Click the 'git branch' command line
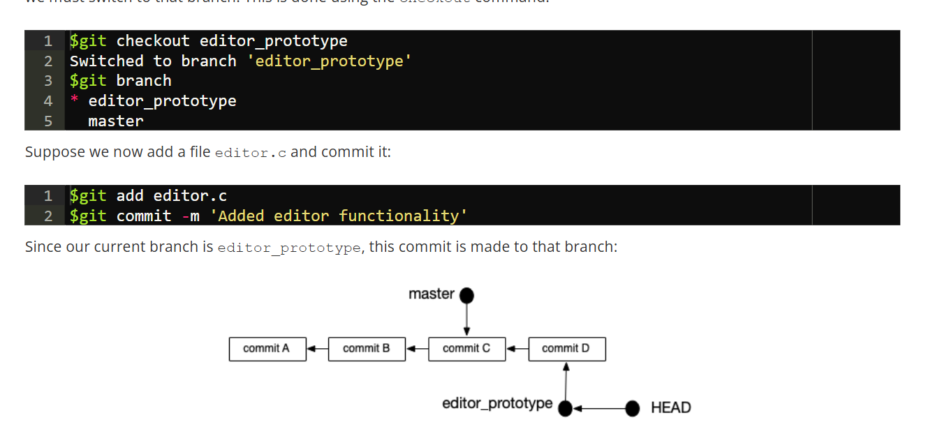 120,81
